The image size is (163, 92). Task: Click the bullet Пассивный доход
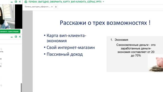[x=65, y=54]
